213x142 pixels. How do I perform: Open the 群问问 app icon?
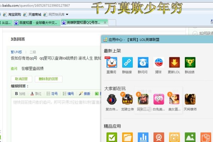143,62
